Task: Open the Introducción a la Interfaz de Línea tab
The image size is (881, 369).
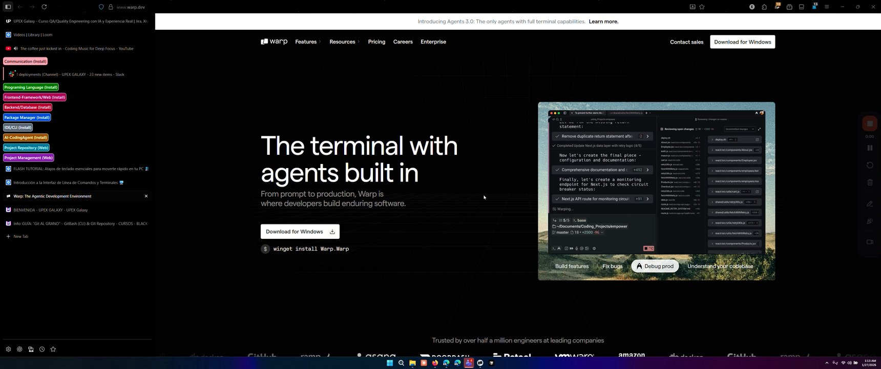Action: (77, 182)
